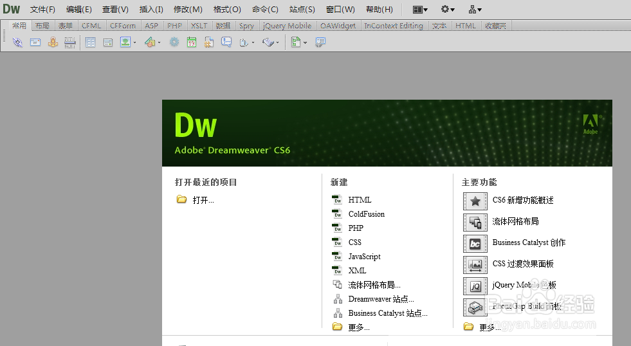
Task: Expand the Templates dropdown arrow
Action: coord(305,42)
